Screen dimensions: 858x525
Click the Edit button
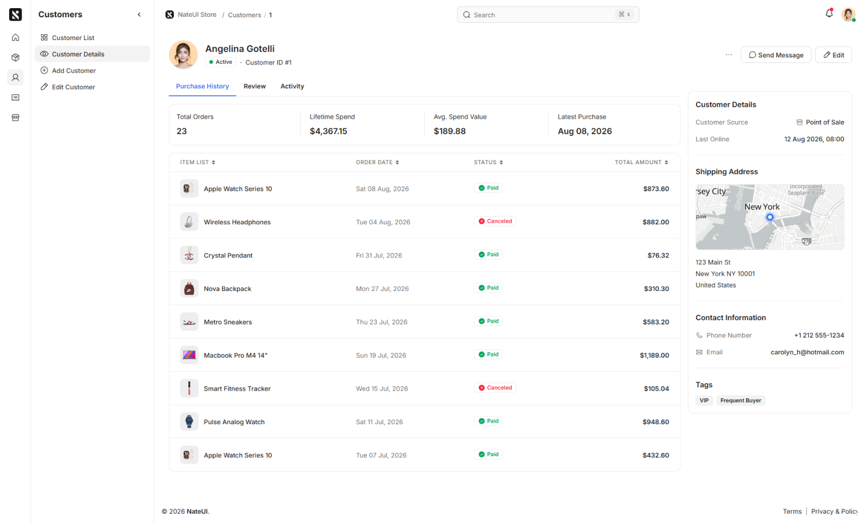coord(834,55)
